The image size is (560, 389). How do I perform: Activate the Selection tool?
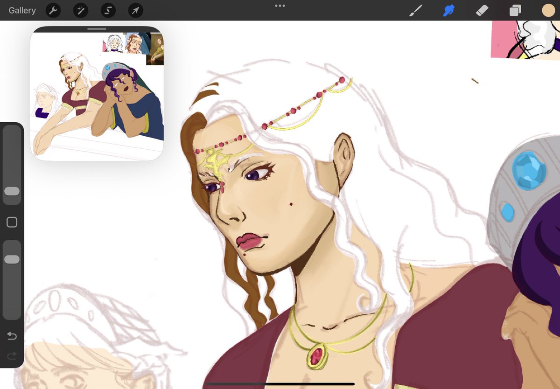[108, 10]
